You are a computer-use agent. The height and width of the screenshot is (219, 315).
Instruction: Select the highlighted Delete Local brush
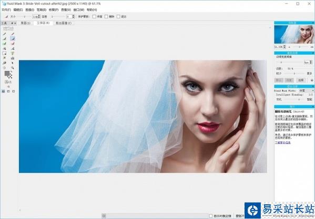click(x=13, y=39)
